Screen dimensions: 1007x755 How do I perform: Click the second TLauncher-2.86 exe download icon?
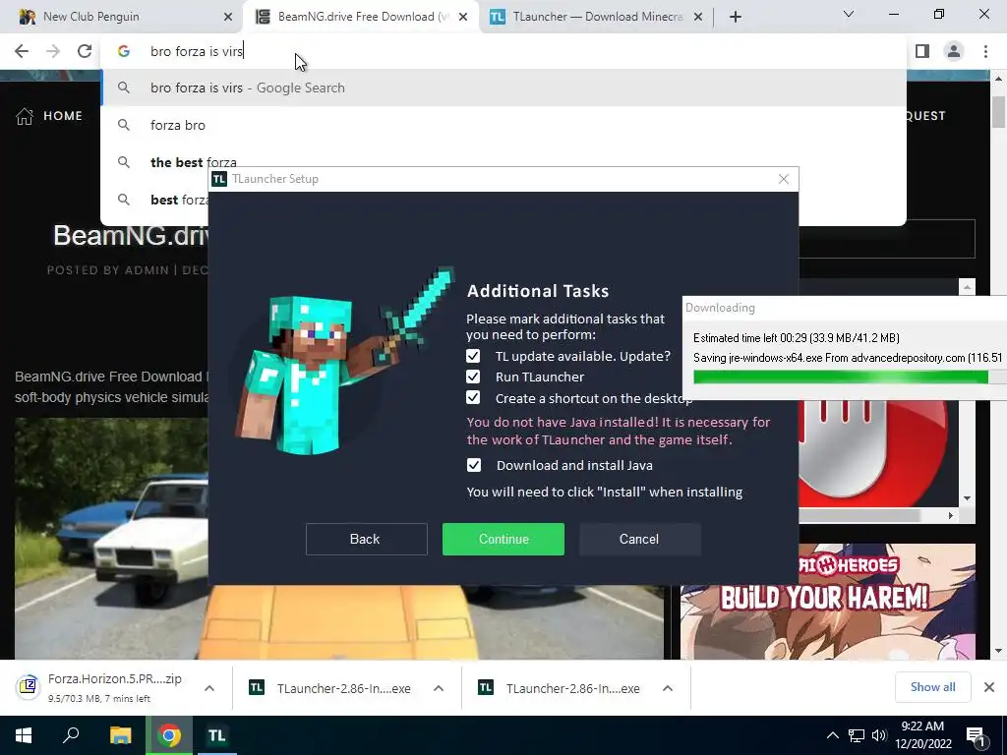pyautogui.click(x=486, y=687)
